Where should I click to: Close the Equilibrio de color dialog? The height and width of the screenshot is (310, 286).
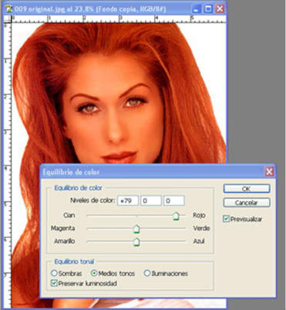point(269,172)
